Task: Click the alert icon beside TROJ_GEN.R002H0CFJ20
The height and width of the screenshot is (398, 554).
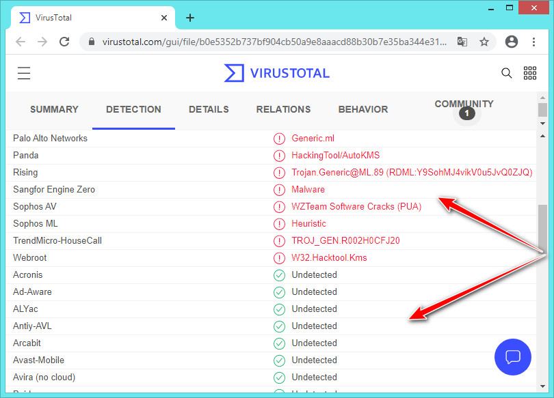Action: (279, 241)
